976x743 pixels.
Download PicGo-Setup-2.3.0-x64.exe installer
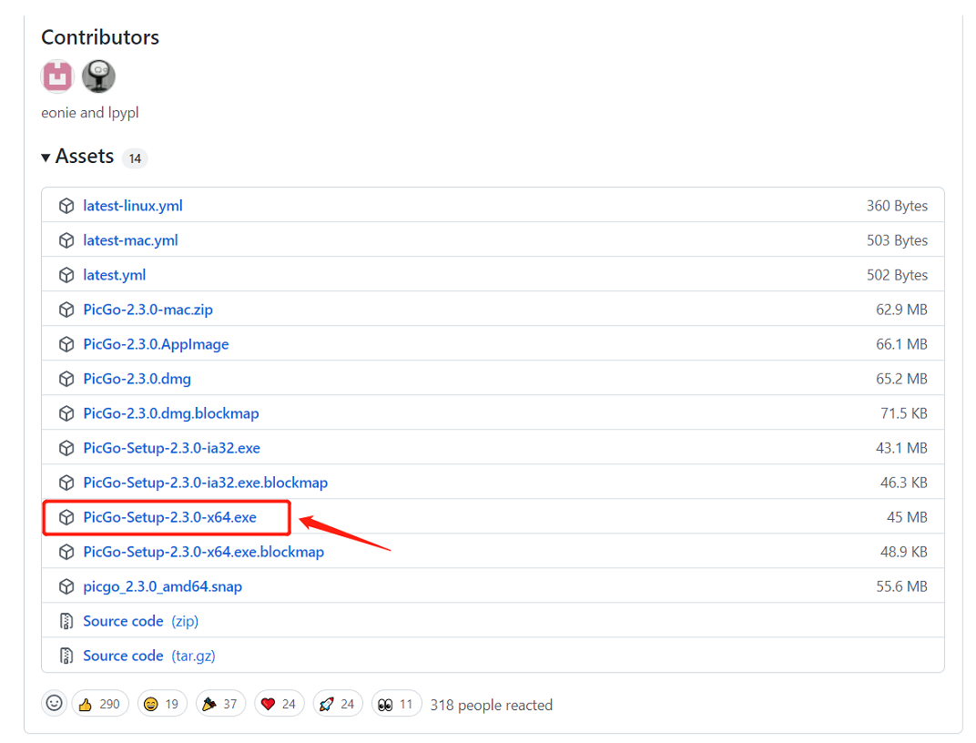170,518
